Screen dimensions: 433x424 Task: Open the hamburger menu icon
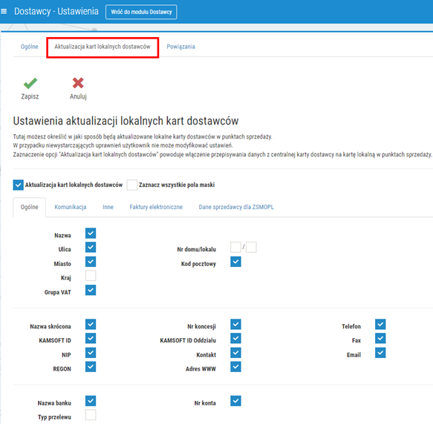coord(4,11)
